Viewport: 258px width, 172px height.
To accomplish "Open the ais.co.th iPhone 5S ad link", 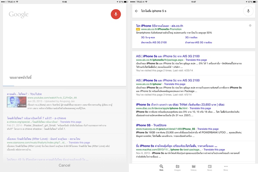I will [159, 26].
